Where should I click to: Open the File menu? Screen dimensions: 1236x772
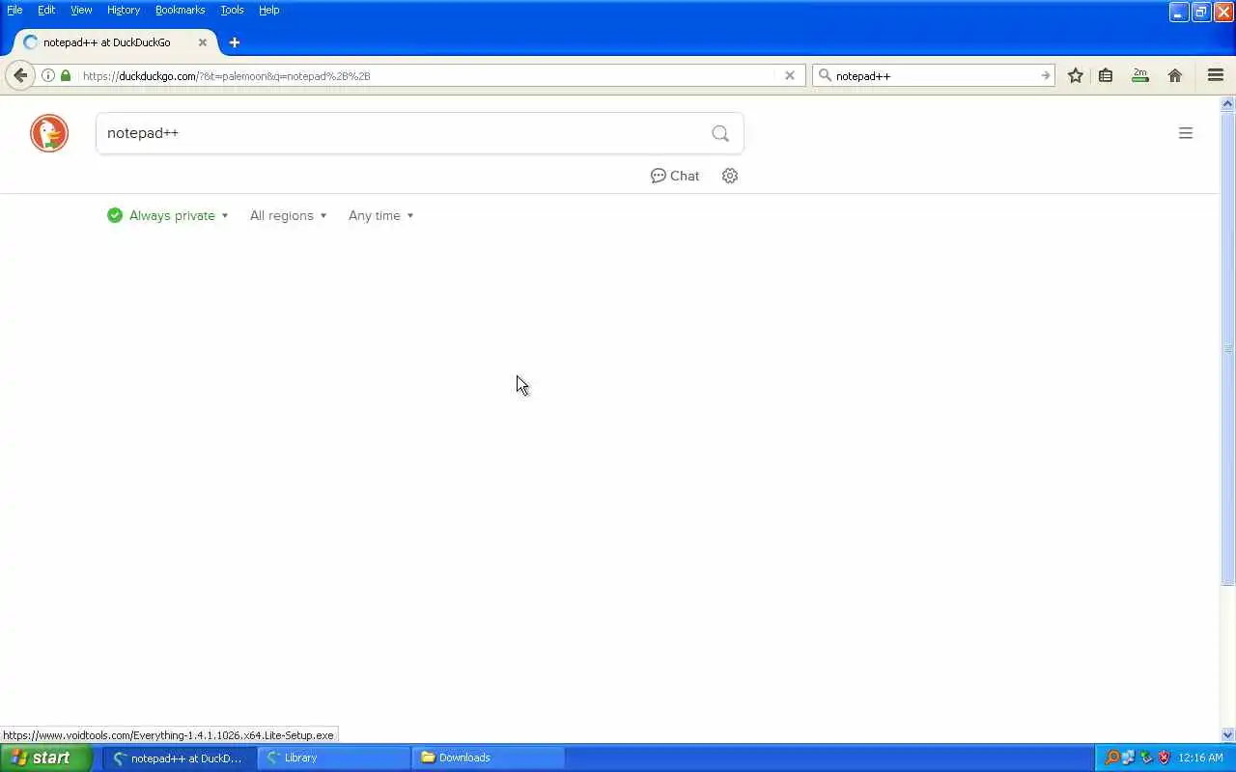point(14,10)
